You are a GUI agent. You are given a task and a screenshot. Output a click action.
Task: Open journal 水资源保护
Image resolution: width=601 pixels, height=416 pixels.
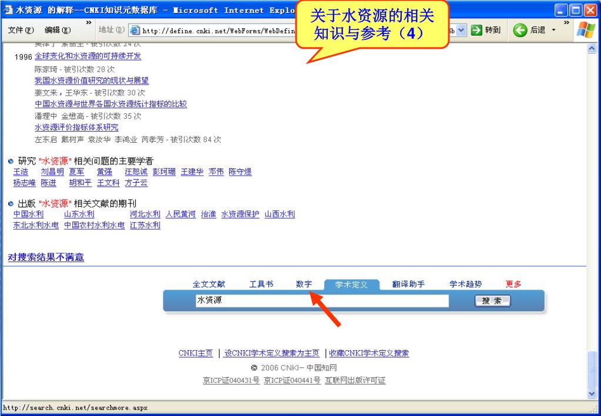point(240,214)
